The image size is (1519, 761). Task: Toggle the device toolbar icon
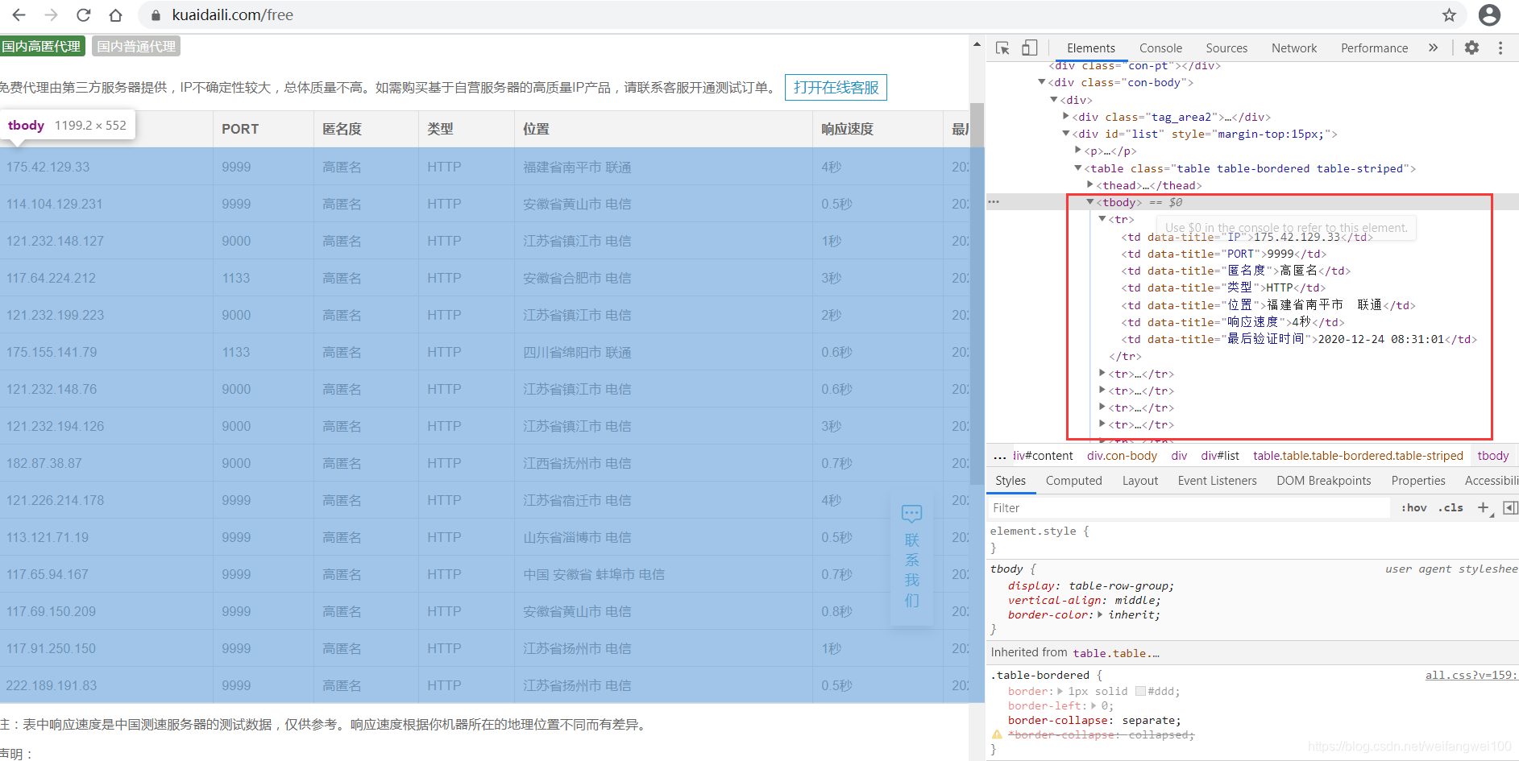click(x=1029, y=48)
